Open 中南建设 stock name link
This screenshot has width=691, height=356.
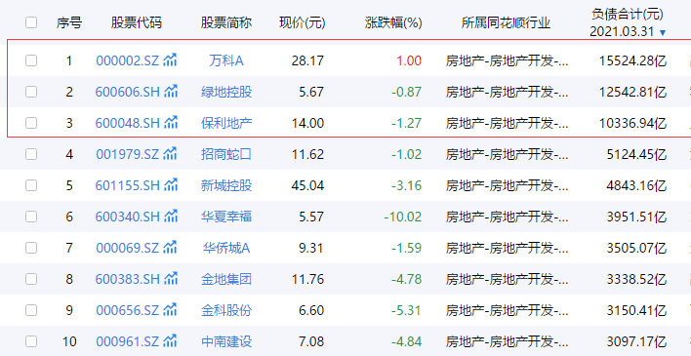226,342
